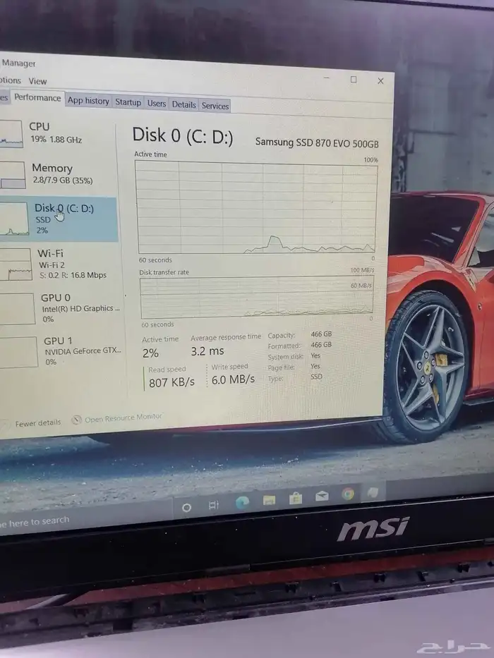The height and width of the screenshot is (658, 494).
Task: Click the Resource Monitor icon
Action: (x=76, y=420)
